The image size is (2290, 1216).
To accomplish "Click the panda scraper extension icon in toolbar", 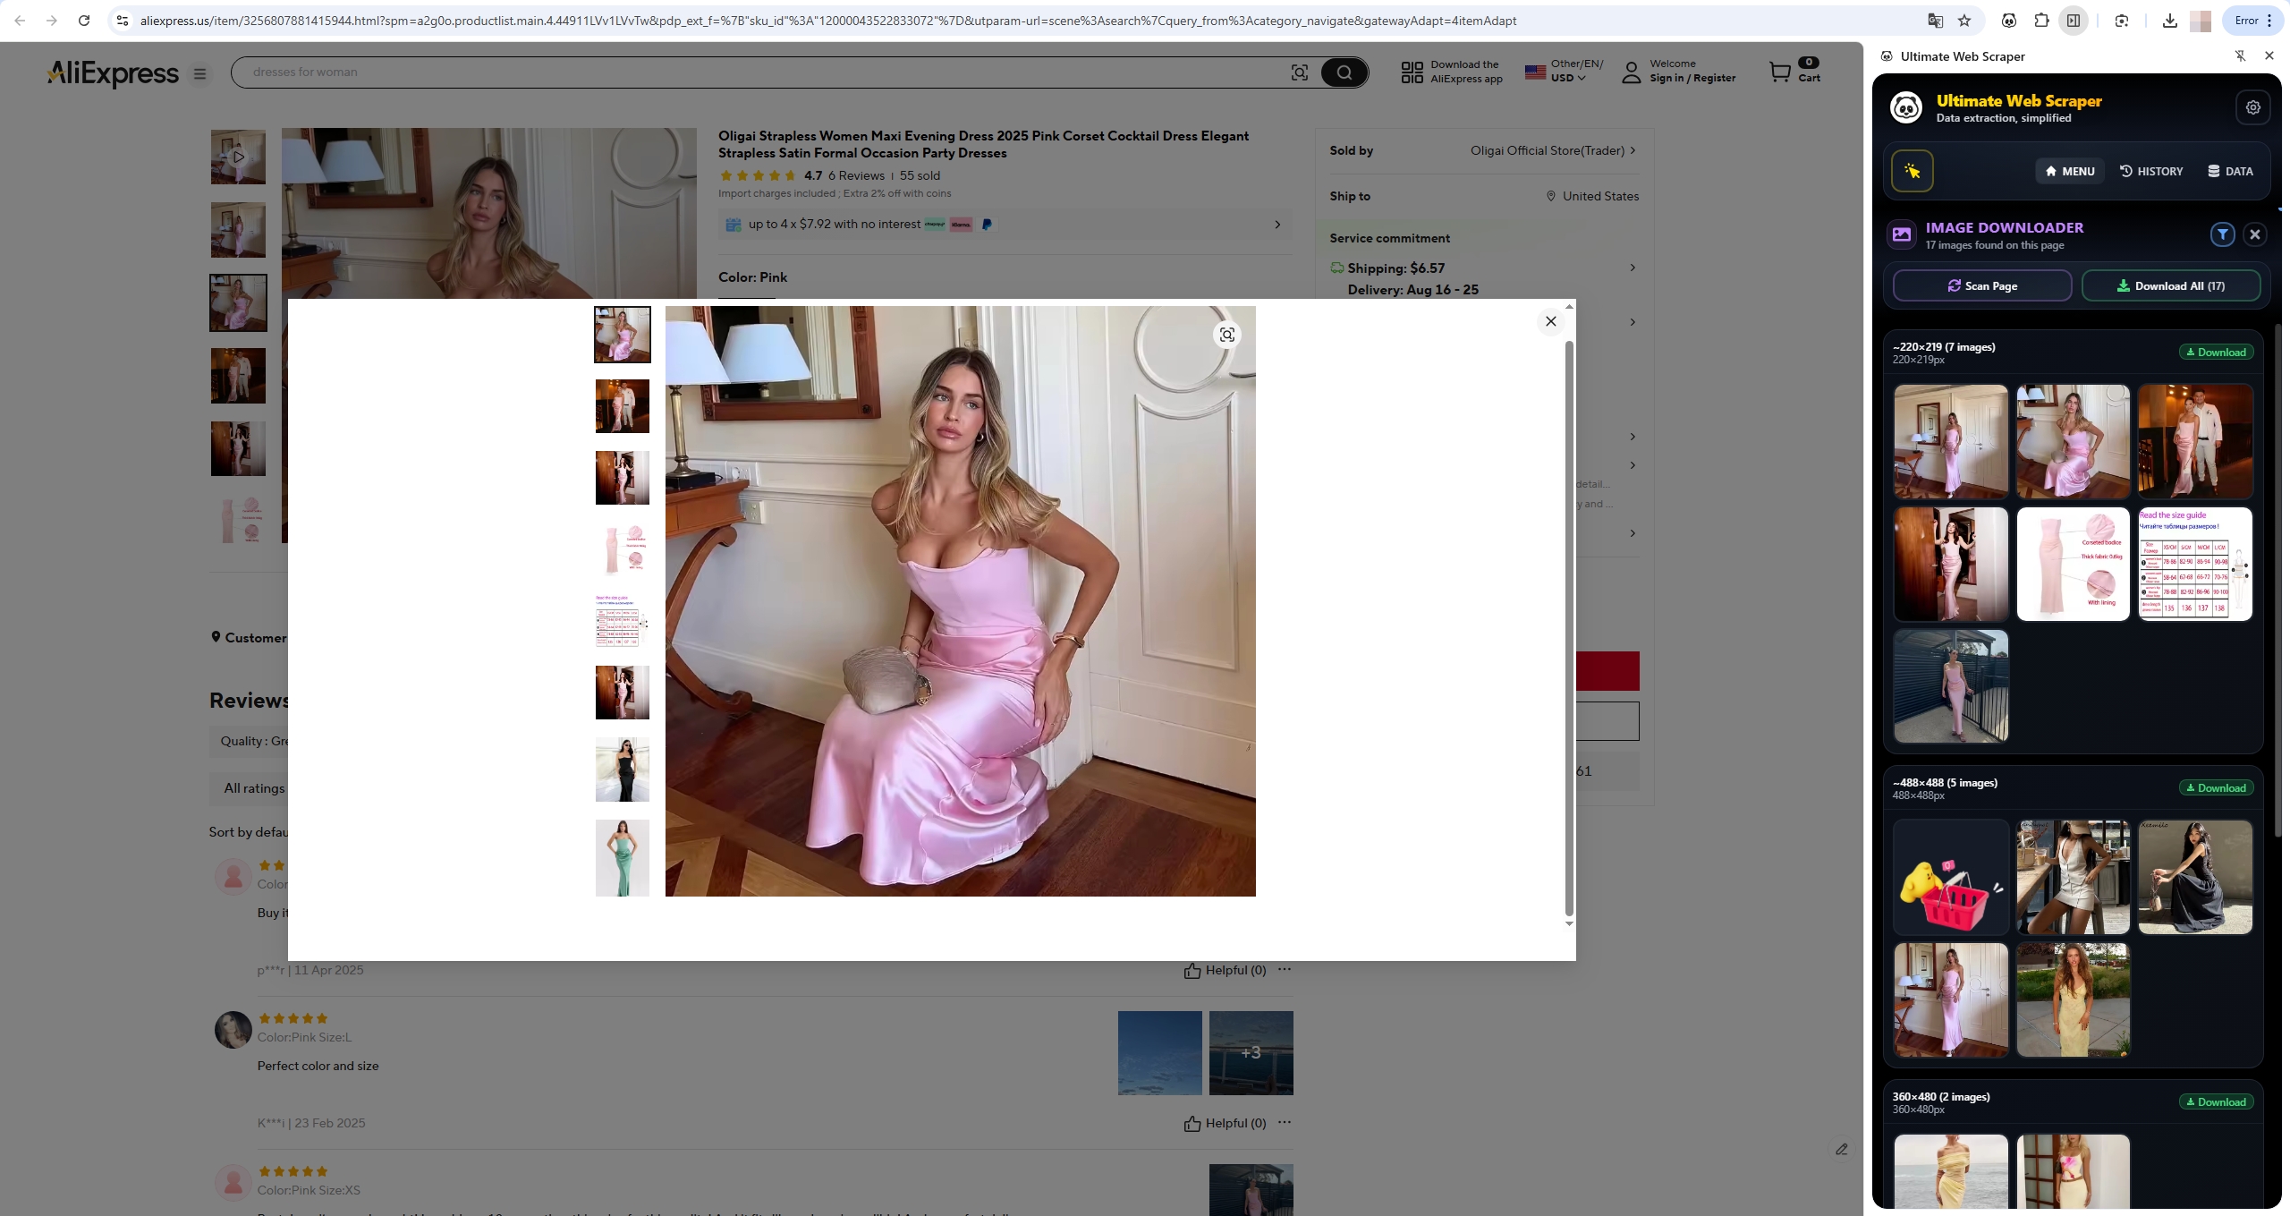I will tap(2009, 21).
